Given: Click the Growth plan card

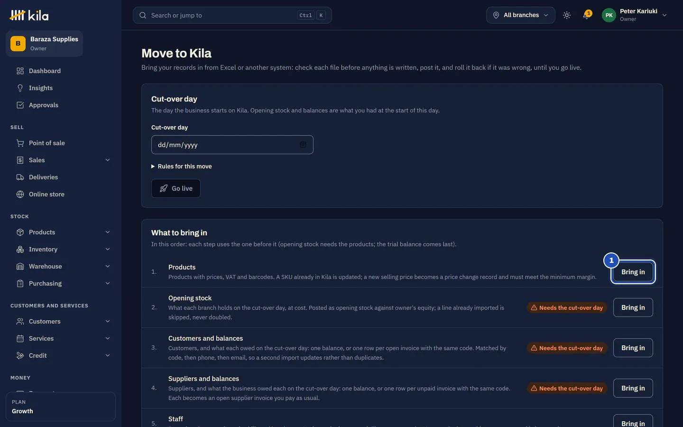Looking at the screenshot, I should pos(60,407).
